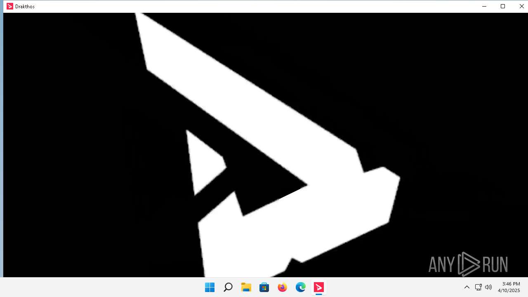
Task: Click the Drakthos title bar app icon
Action: 10,6
